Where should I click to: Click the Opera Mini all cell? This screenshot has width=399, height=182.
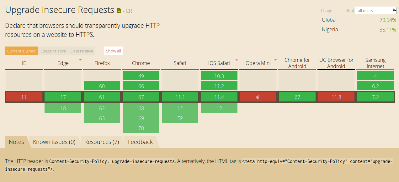(258, 97)
